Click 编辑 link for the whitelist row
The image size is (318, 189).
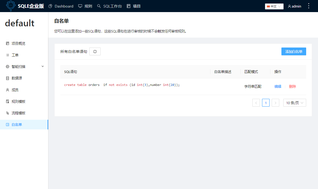(278, 86)
